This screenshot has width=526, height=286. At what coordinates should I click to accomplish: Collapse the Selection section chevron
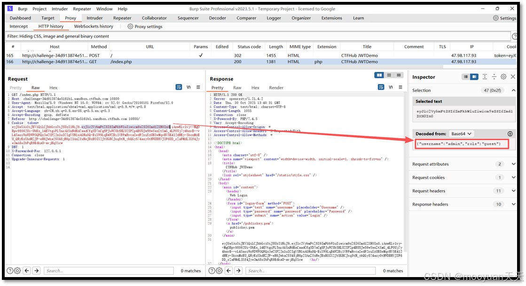pos(514,90)
